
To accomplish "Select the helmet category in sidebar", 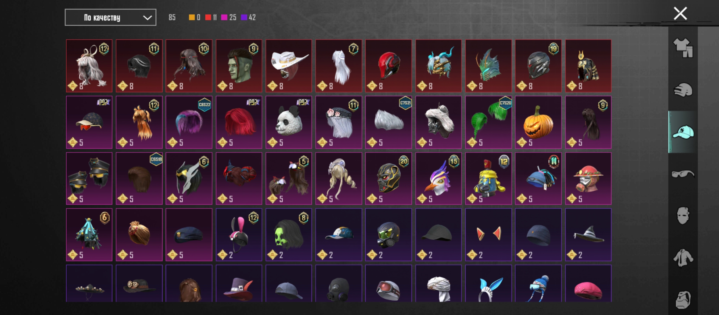I will pos(683,90).
